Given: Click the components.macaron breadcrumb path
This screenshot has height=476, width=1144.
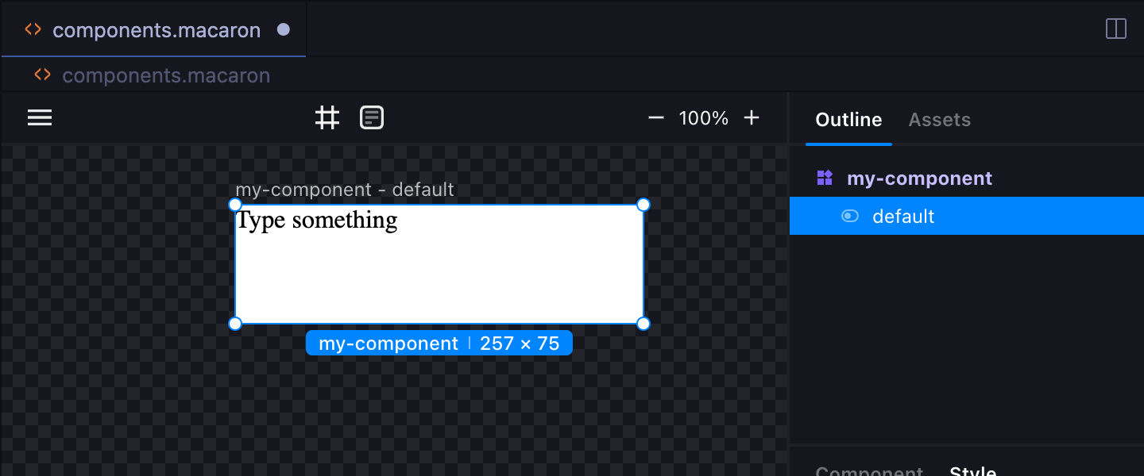Looking at the screenshot, I should pyautogui.click(x=166, y=75).
